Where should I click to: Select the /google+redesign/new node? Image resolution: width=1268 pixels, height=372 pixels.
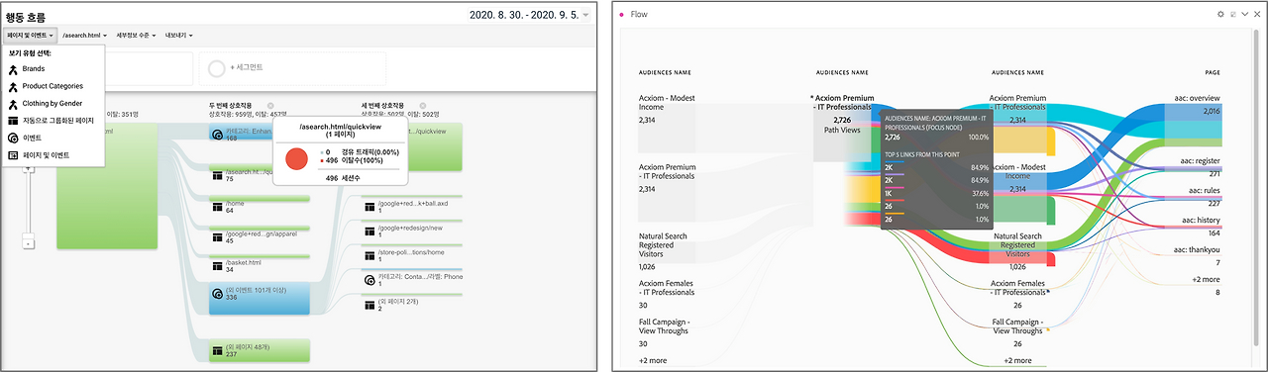pyautogui.click(x=412, y=230)
